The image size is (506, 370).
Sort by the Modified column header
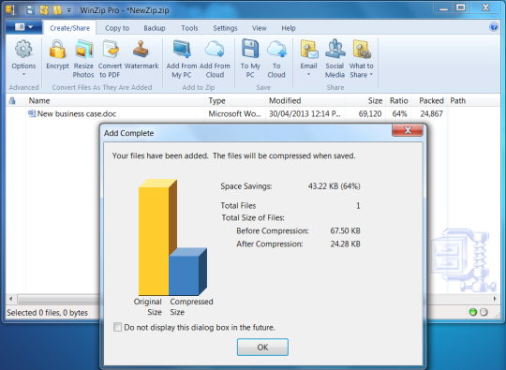[x=305, y=100]
